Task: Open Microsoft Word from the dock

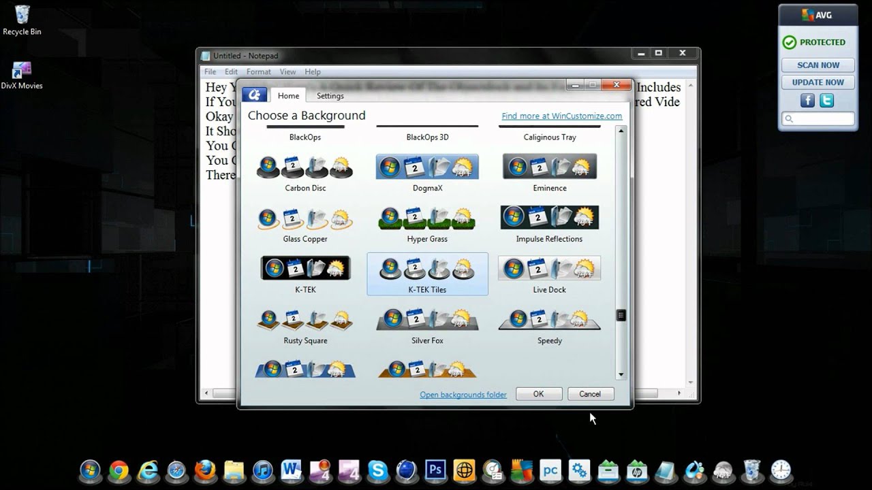Action: [x=292, y=470]
